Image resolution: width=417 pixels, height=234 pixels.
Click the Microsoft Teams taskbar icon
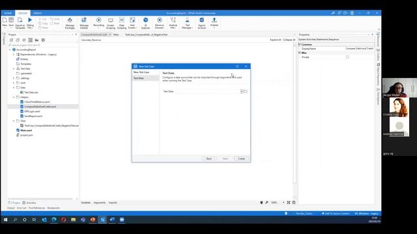[83, 220]
